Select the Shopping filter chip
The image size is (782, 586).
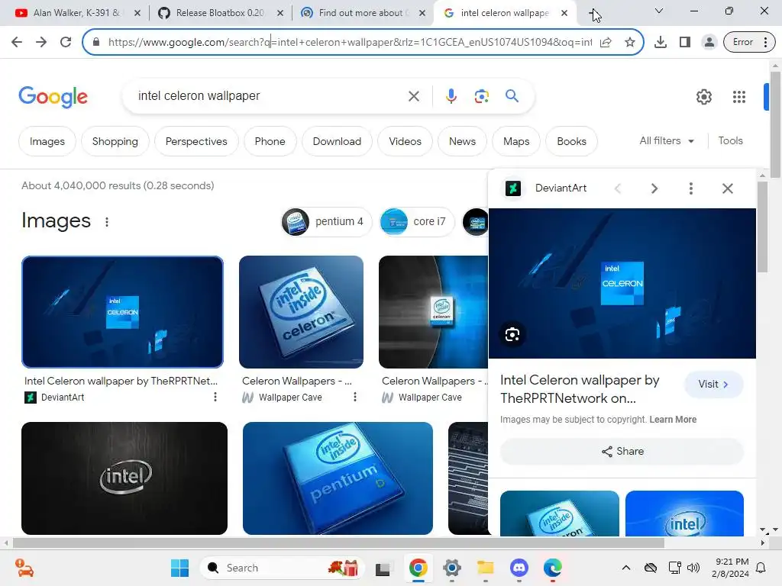pyautogui.click(x=115, y=141)
